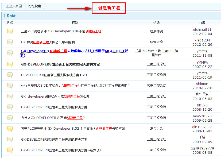Click status icon of qq491939779's thread
This screenshot has width=221, height=158.
10,150
